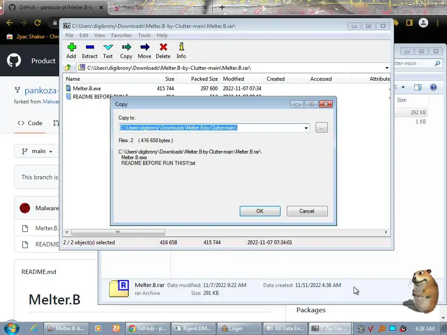The width and height of the screenshot is (447, 335).
Task: Open the Tools menu
Action: [x=144, y=35]
